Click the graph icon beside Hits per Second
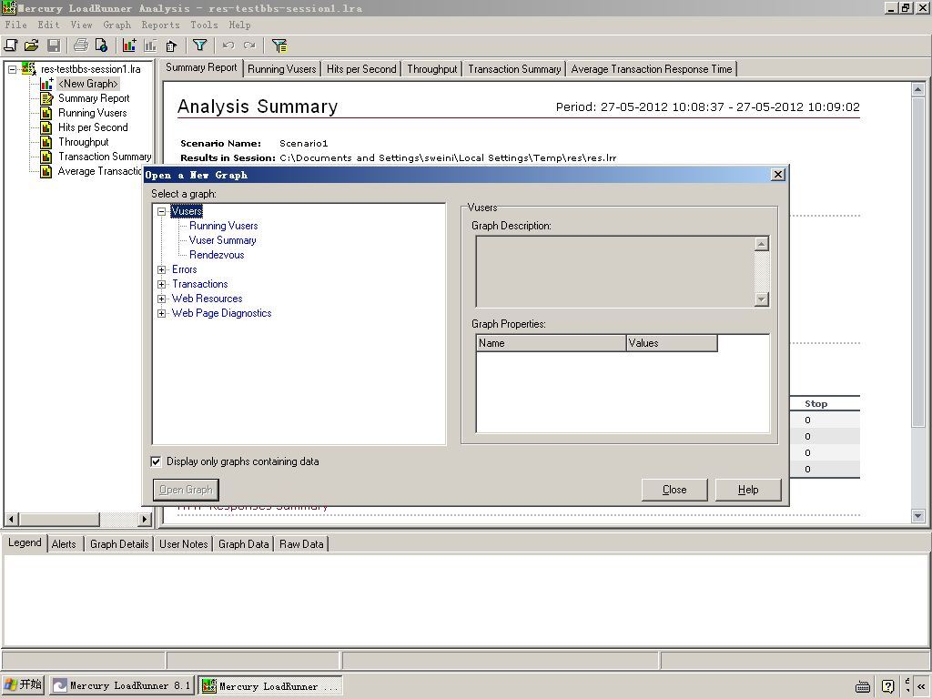Screen dimensions: 932x699 pyautogui.click(x=46, y=127)
